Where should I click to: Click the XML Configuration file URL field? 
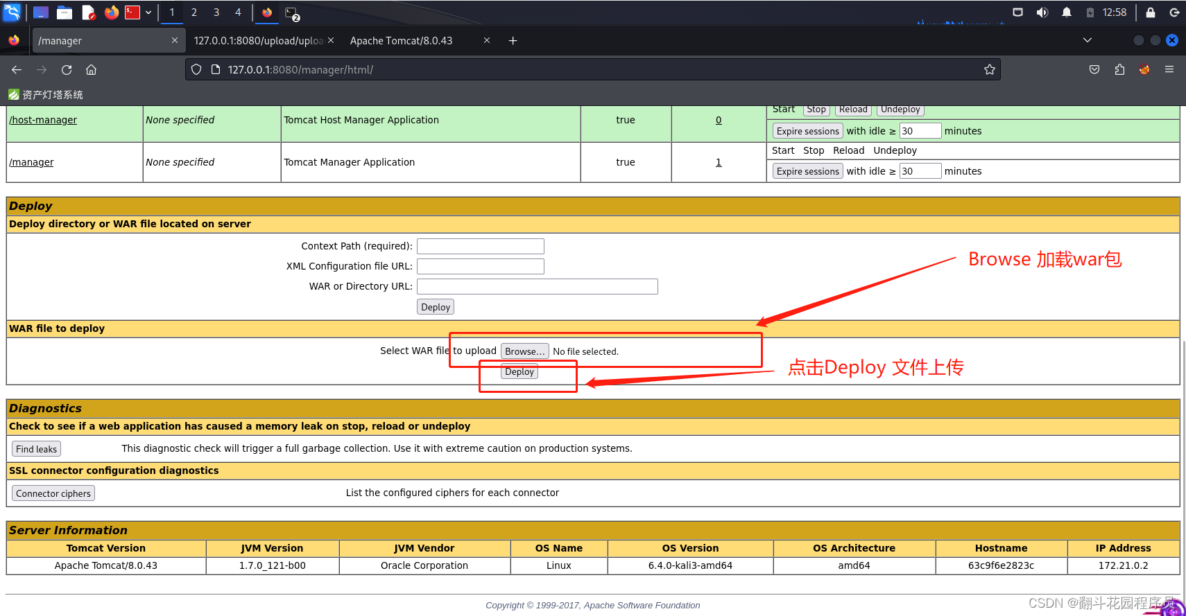pyautogui.click(x=481, y=267)
